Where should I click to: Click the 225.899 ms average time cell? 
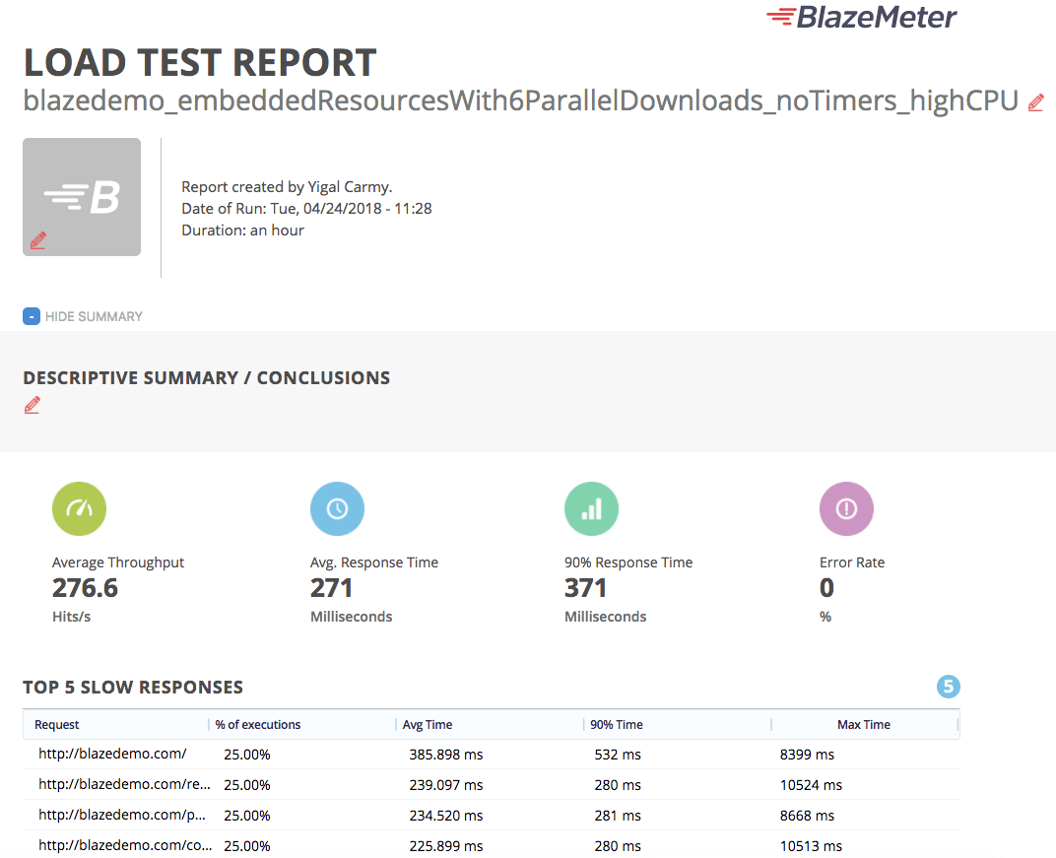point(446,845)
